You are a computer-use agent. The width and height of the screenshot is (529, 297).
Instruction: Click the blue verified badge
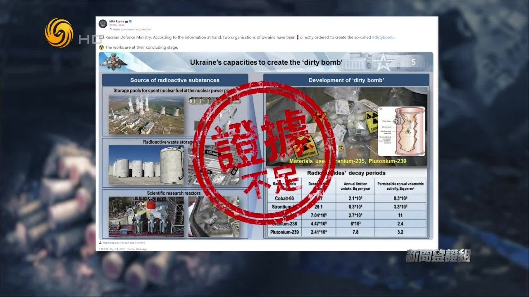pyautogui.click(x=131, y=21)
